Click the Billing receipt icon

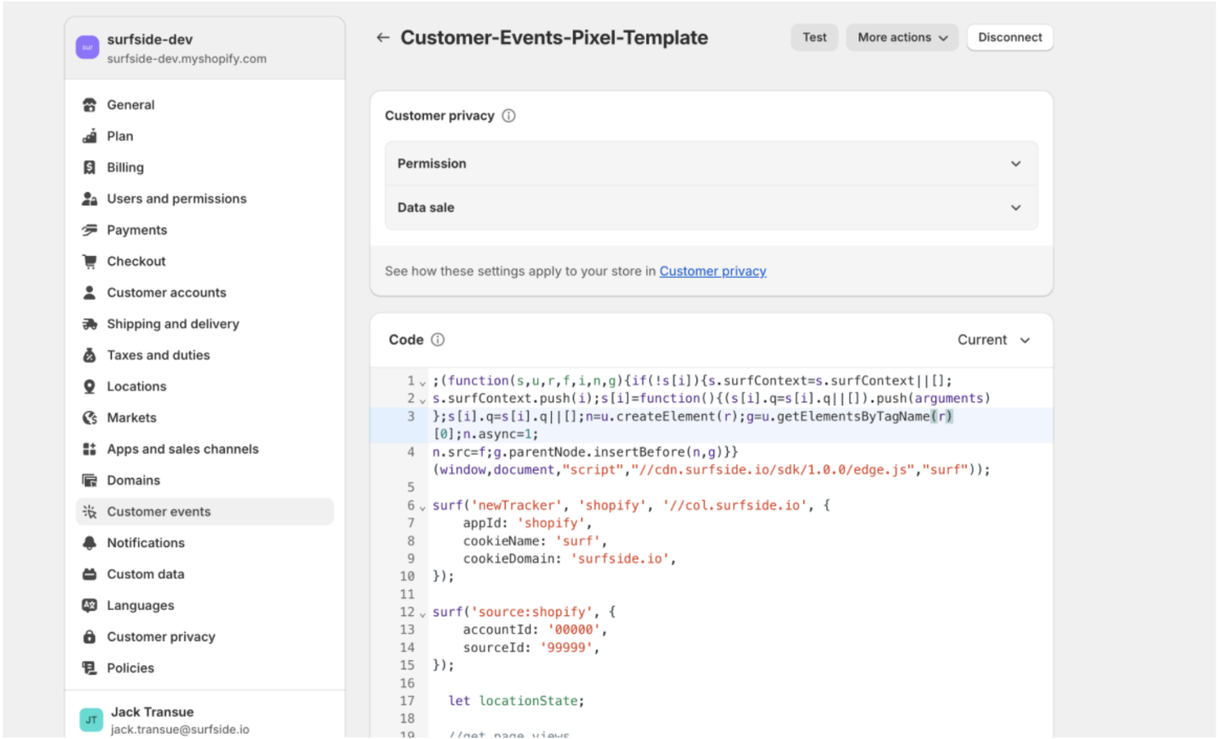pos(90,168)
